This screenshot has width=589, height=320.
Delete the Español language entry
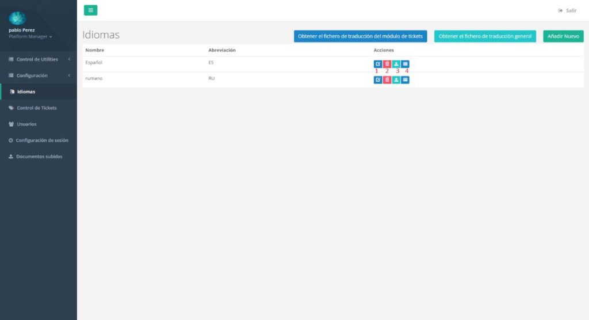(387, 64)
